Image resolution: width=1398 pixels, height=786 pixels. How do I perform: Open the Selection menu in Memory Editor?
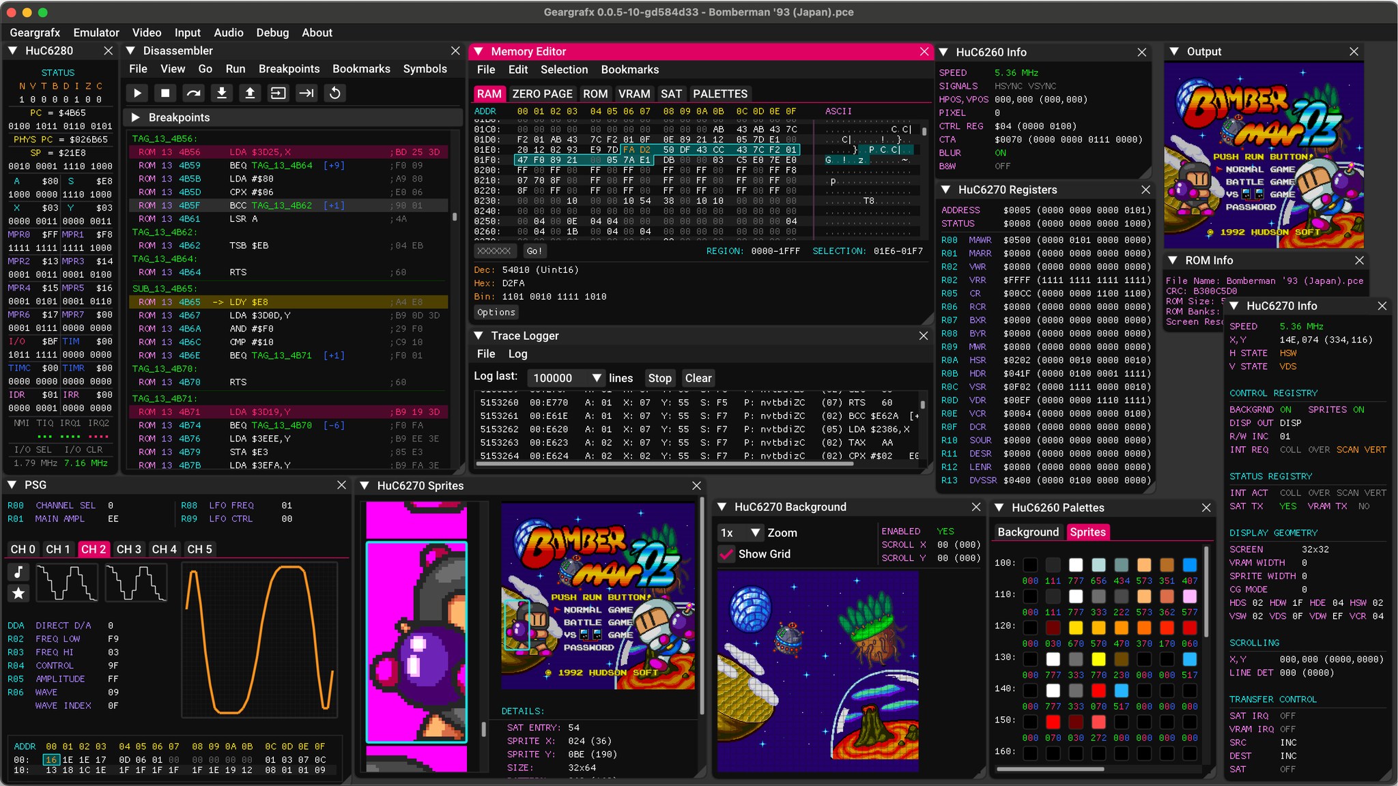point(564,70)
